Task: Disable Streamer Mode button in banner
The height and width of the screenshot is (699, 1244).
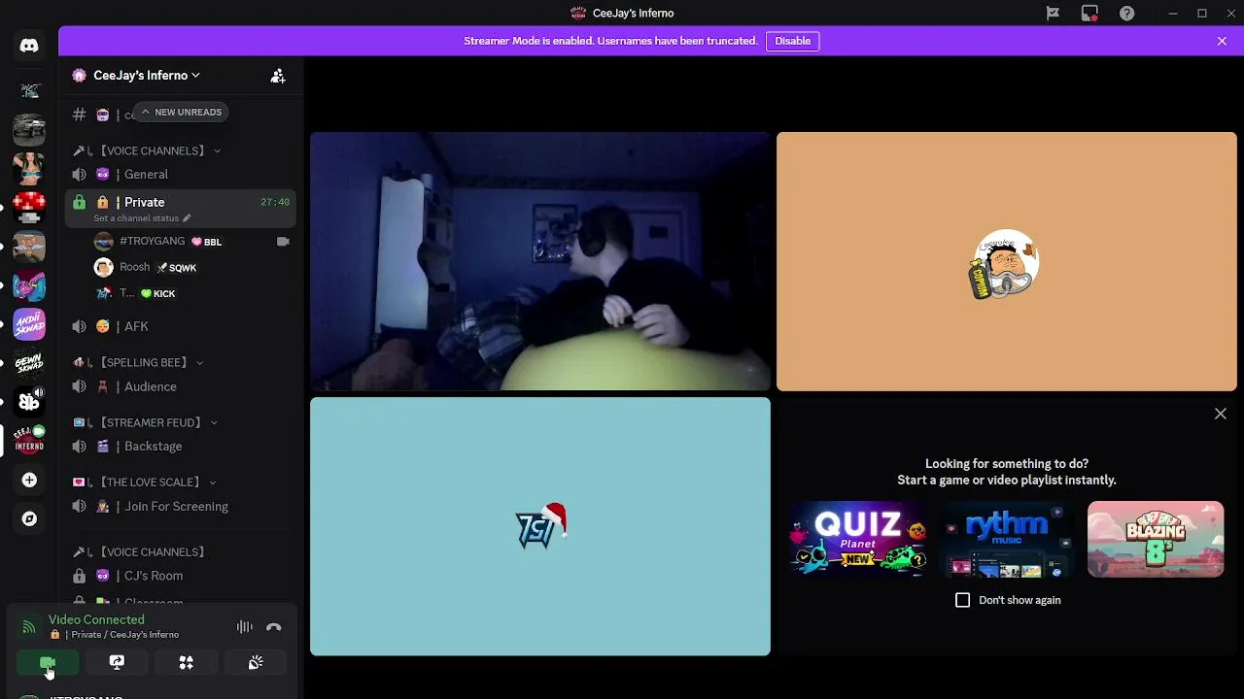Action: pos(792,41)
